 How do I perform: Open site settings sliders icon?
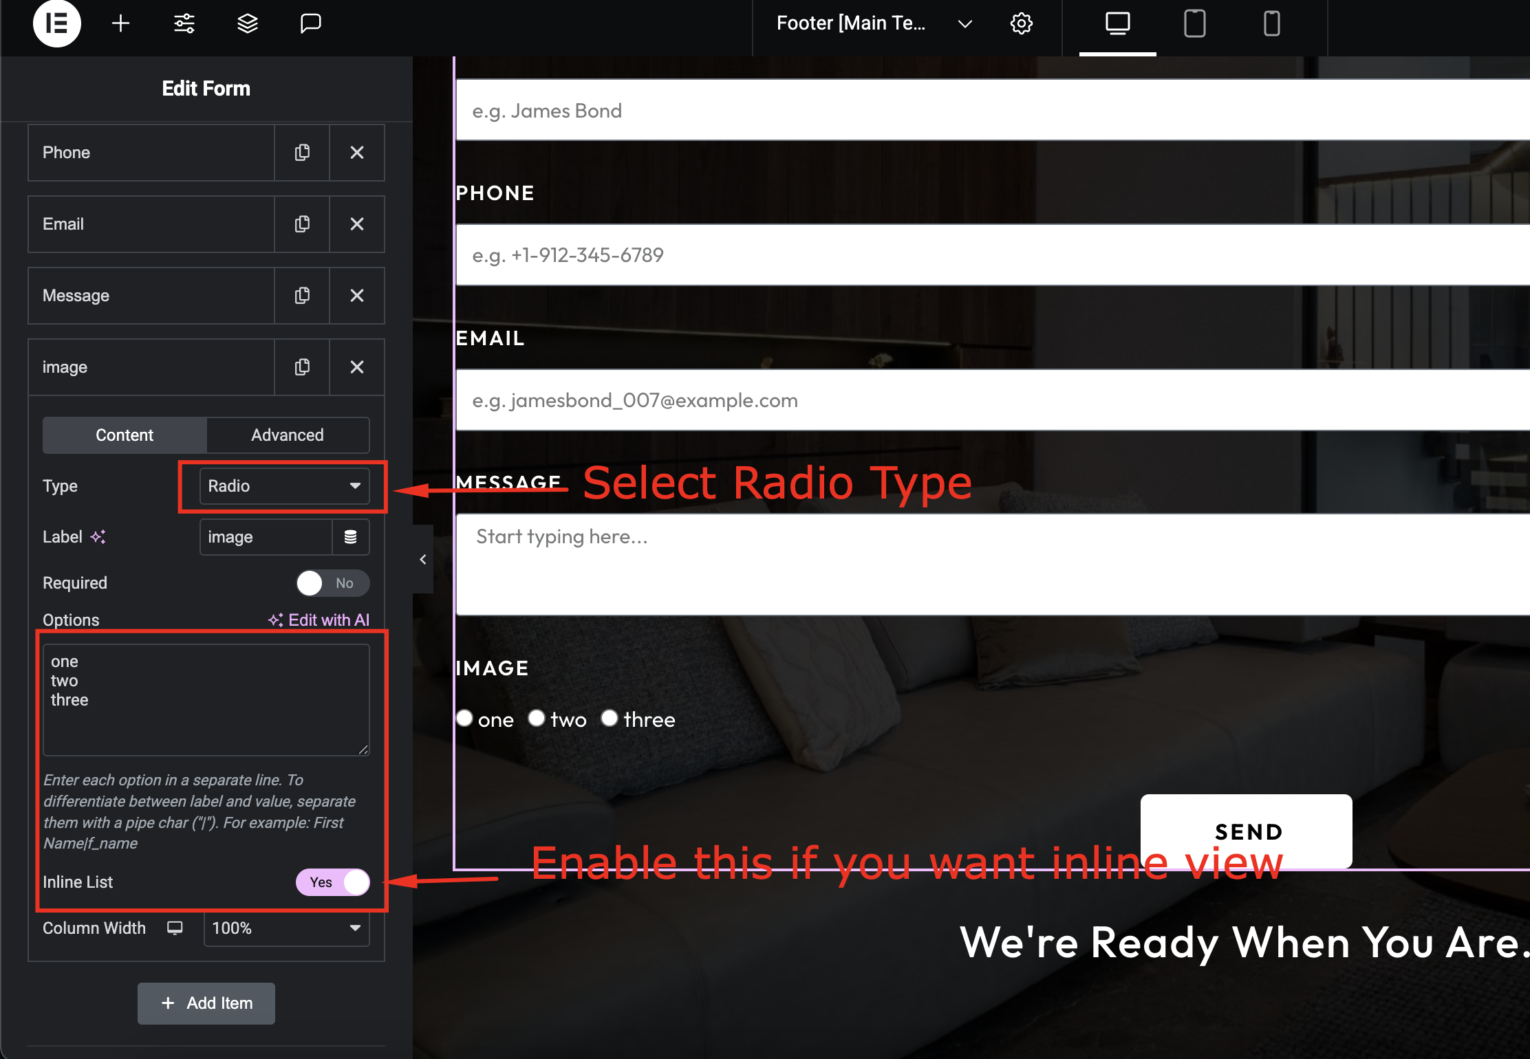point(184,23)
